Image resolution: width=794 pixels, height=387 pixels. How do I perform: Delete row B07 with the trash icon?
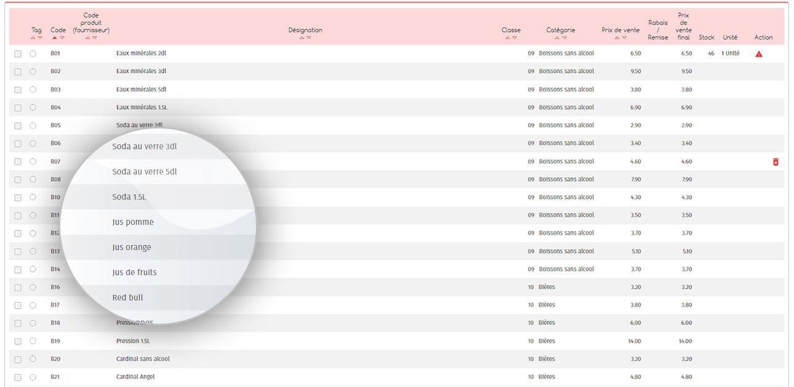click(x=776, y=162)
